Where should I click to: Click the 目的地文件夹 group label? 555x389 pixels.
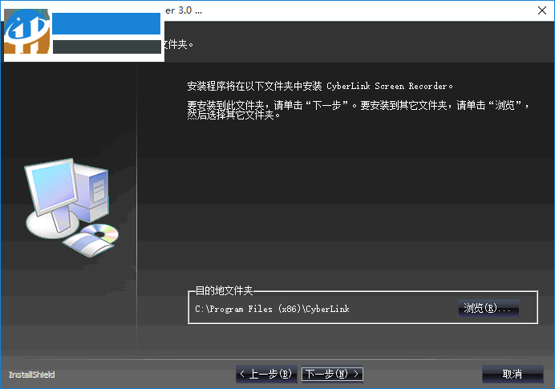(x=224, y=290)
